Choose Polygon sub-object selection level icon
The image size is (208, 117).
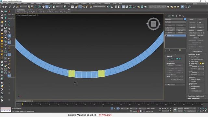tap(177, 59)
